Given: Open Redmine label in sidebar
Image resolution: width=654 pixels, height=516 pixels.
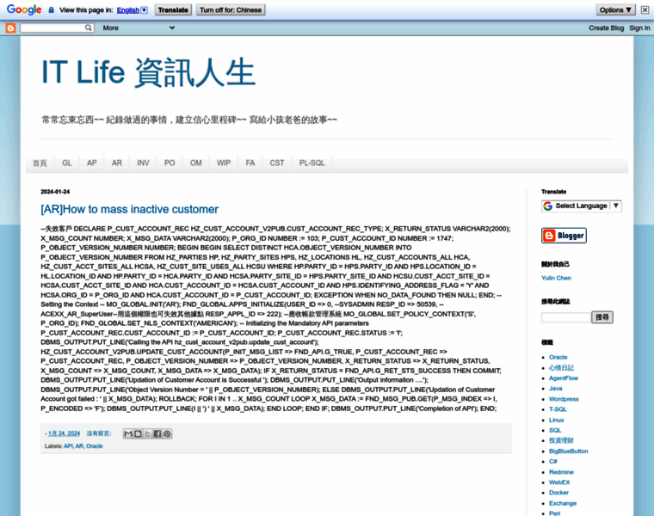Looking at the screenshot, I should (561, 472).
